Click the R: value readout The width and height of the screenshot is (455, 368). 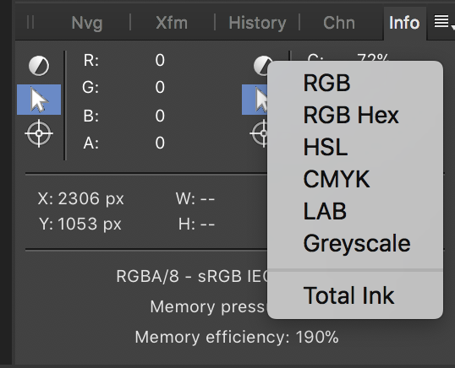(x=160, y=60)
